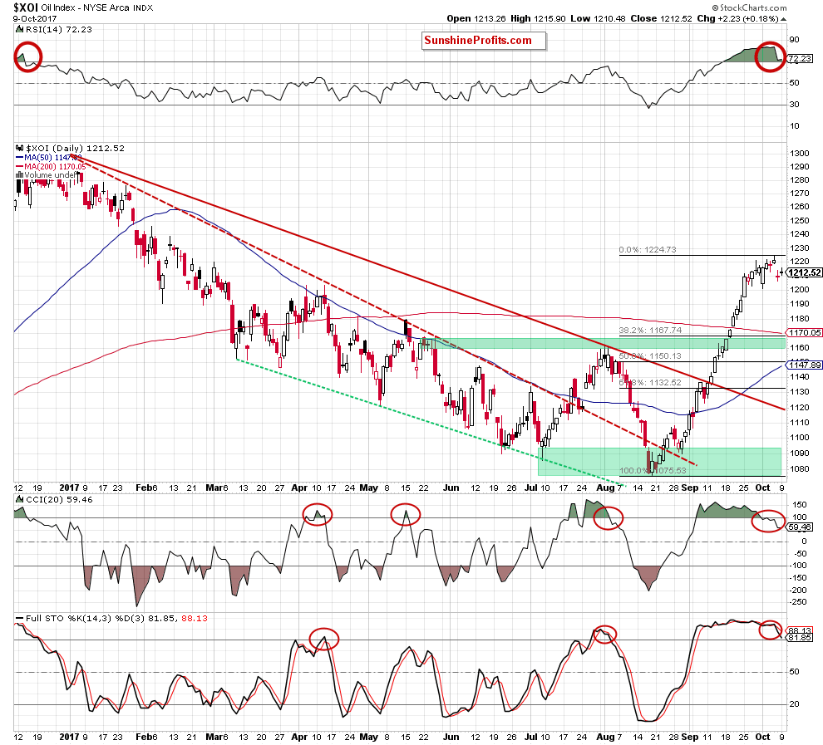Open the SunshineProfits.com label box
Image resolution: width=823 pixels, height=745 pixels.
483,41
